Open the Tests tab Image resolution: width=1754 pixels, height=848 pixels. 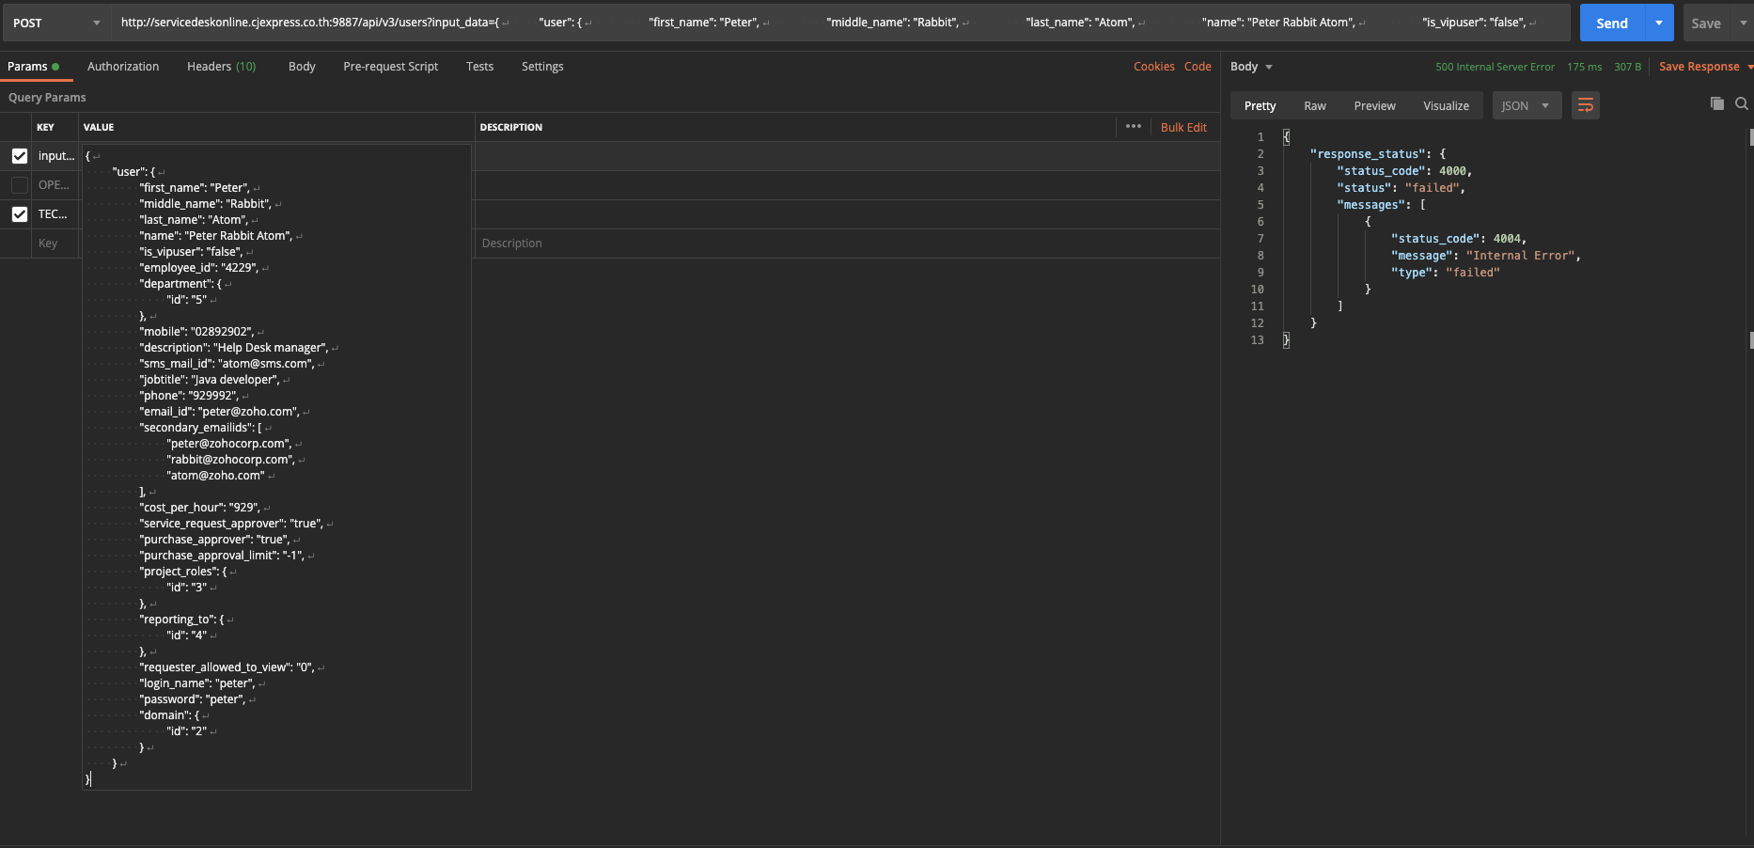point(479,67)
